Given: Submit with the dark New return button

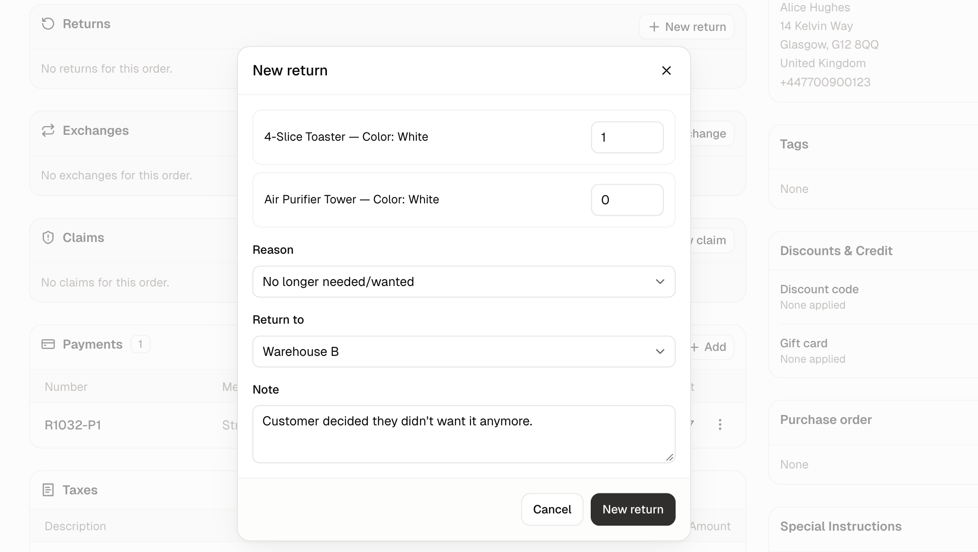Looking at the screenshot, I should pos(632,509).
